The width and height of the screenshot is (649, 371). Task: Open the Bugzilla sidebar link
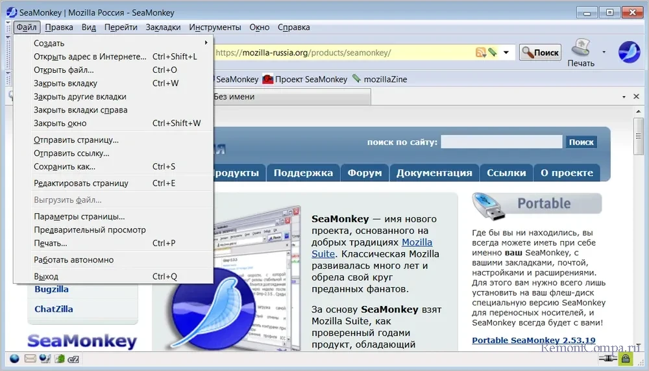[x=51, y=289]
